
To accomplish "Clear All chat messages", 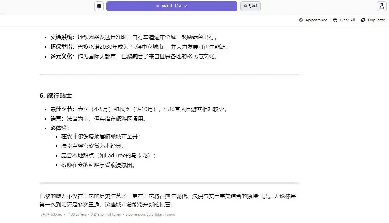I will point(347,20).
